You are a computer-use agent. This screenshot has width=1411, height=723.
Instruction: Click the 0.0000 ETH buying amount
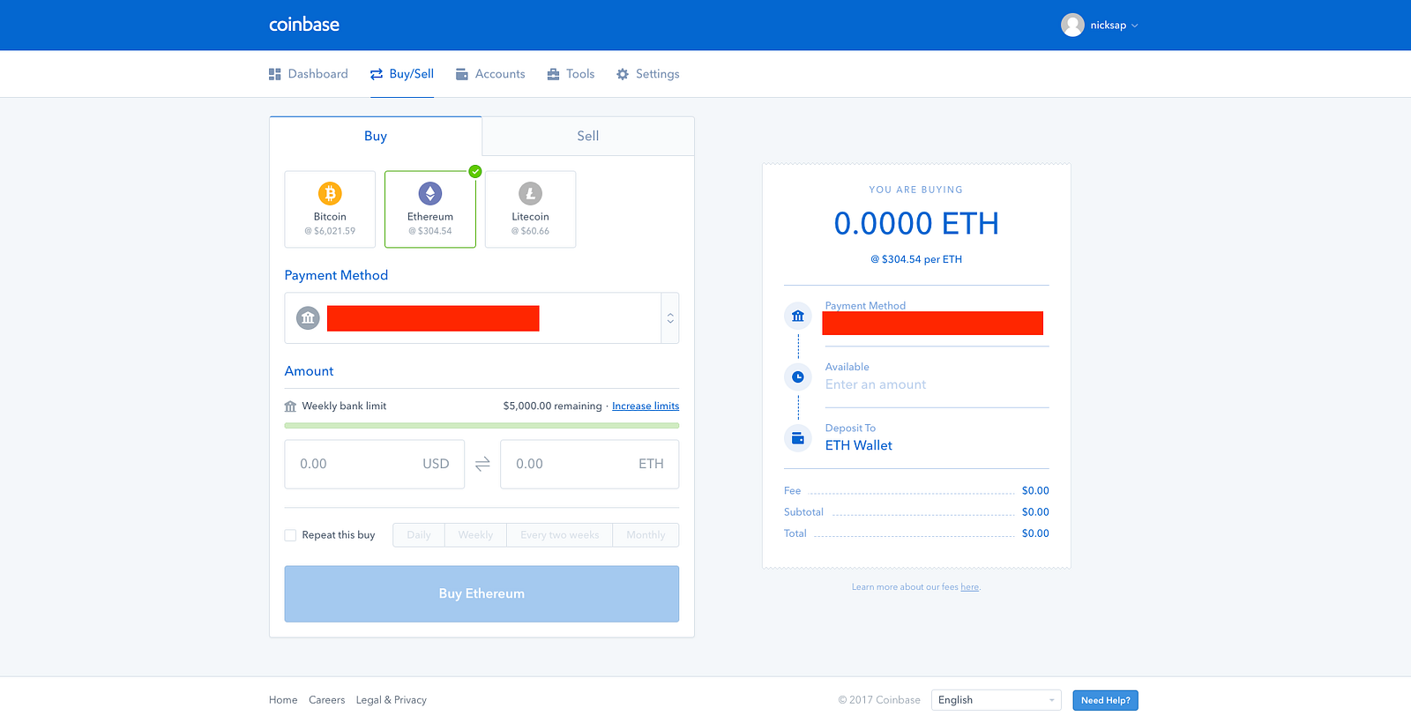916,224
